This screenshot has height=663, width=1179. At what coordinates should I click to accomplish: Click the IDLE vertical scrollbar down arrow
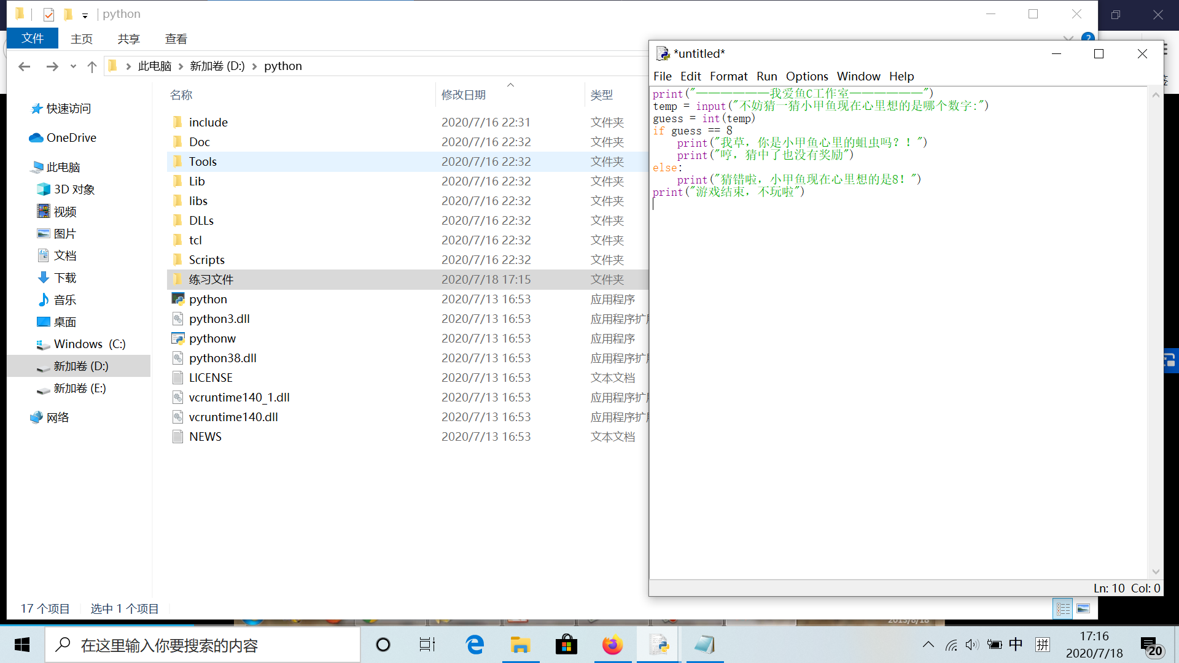1156,572
